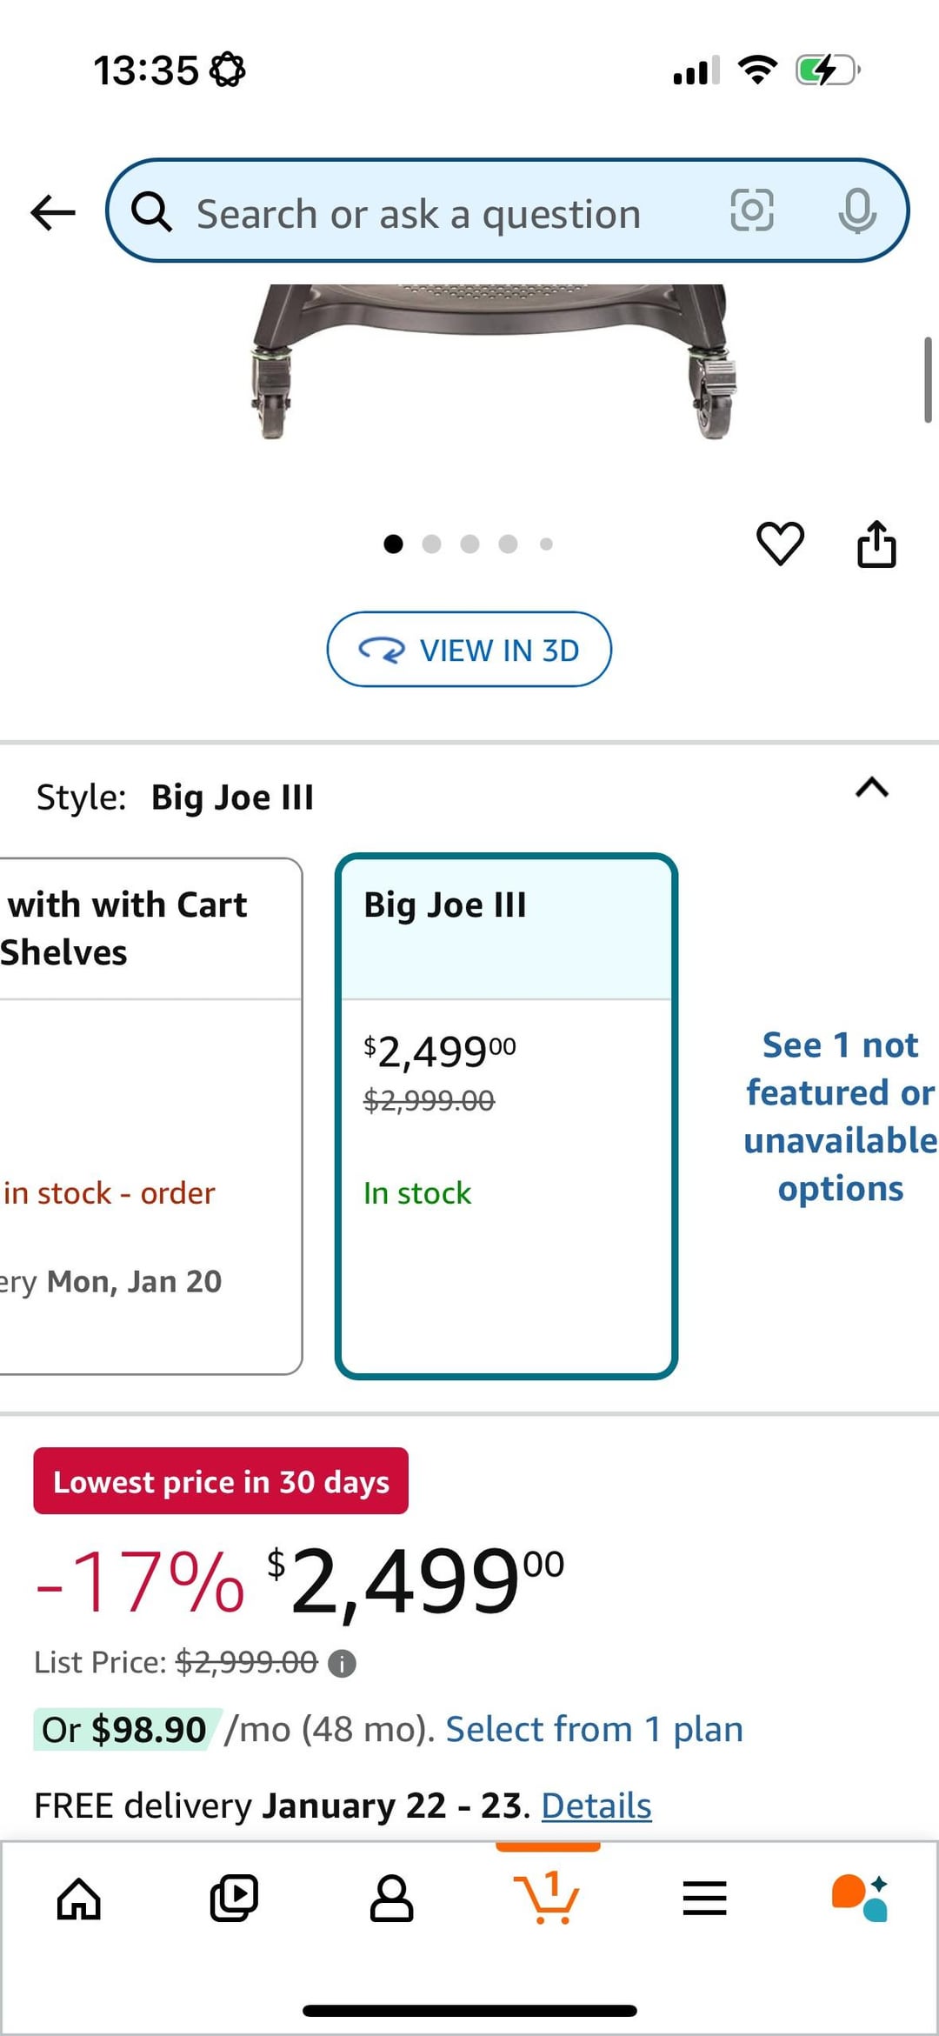Tap the microphone voice search icon
Image resolution: width=939 pixels, height=2036 pixels.
[x=857, y=210]
